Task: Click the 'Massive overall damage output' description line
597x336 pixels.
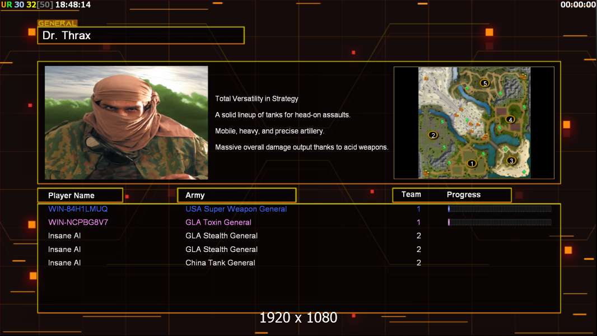Action: click(x=301, y=147)
